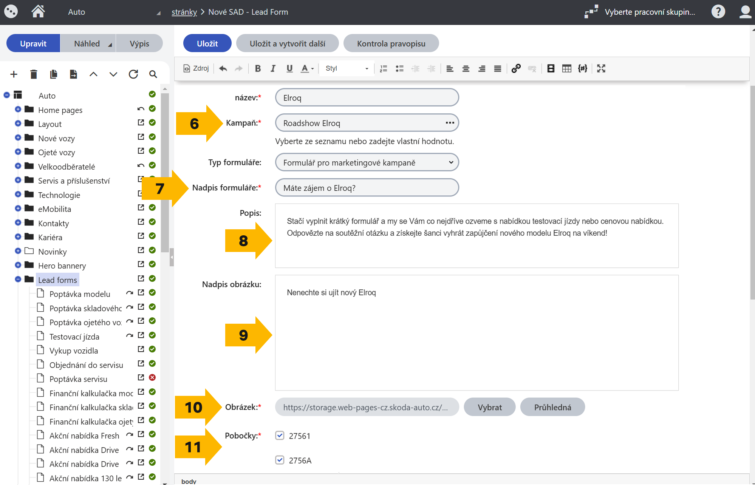Justify text alignment

pos(498,68)
